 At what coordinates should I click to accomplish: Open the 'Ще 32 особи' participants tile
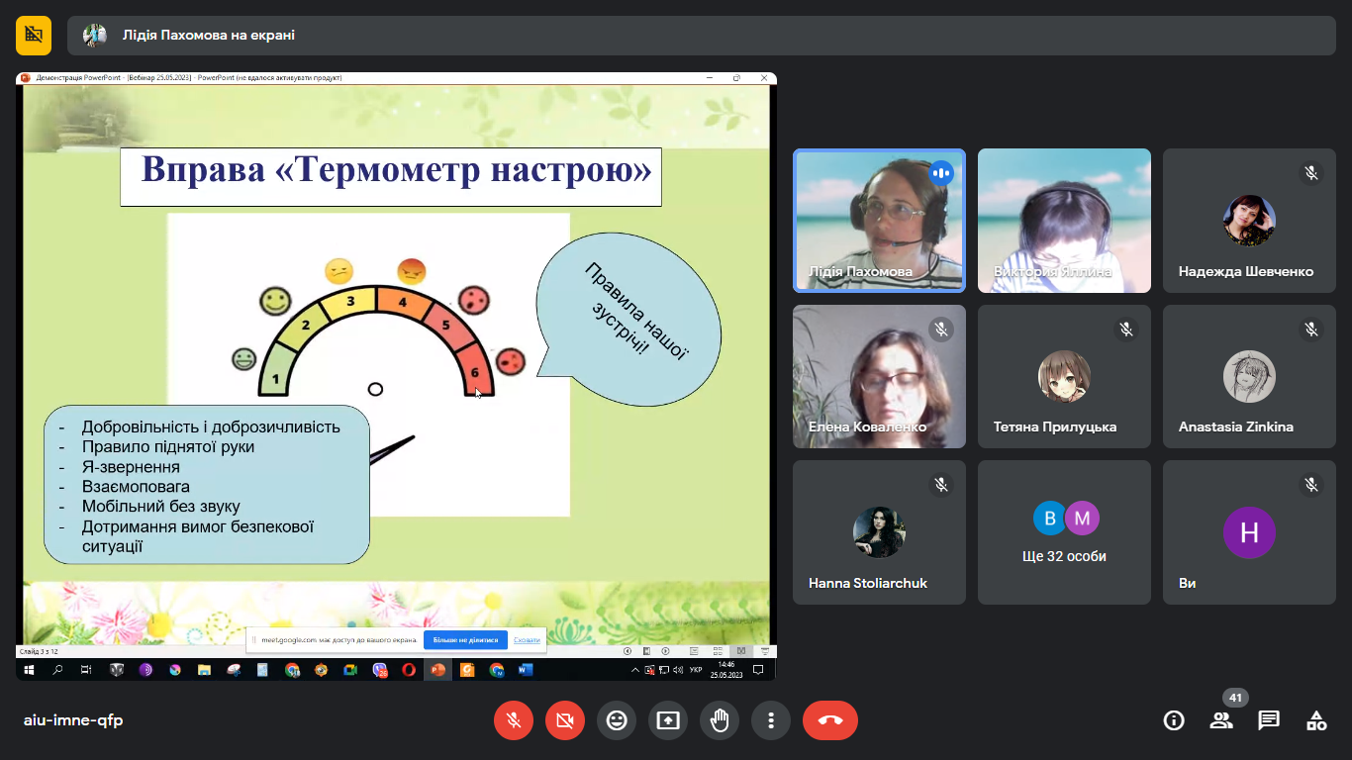coord(1064,532)
